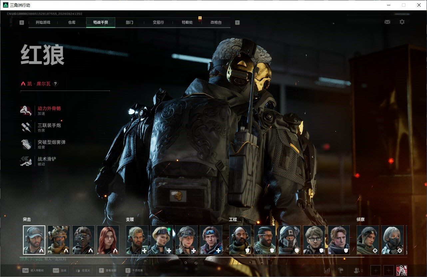Select the 战术滑铲 passive skill icon
The height and width of the screenshot is (277, 427).
pos(26,161)
